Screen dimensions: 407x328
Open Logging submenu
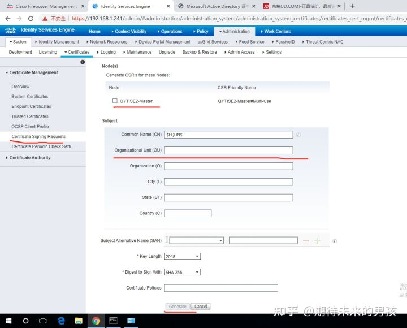pos(106,52)
